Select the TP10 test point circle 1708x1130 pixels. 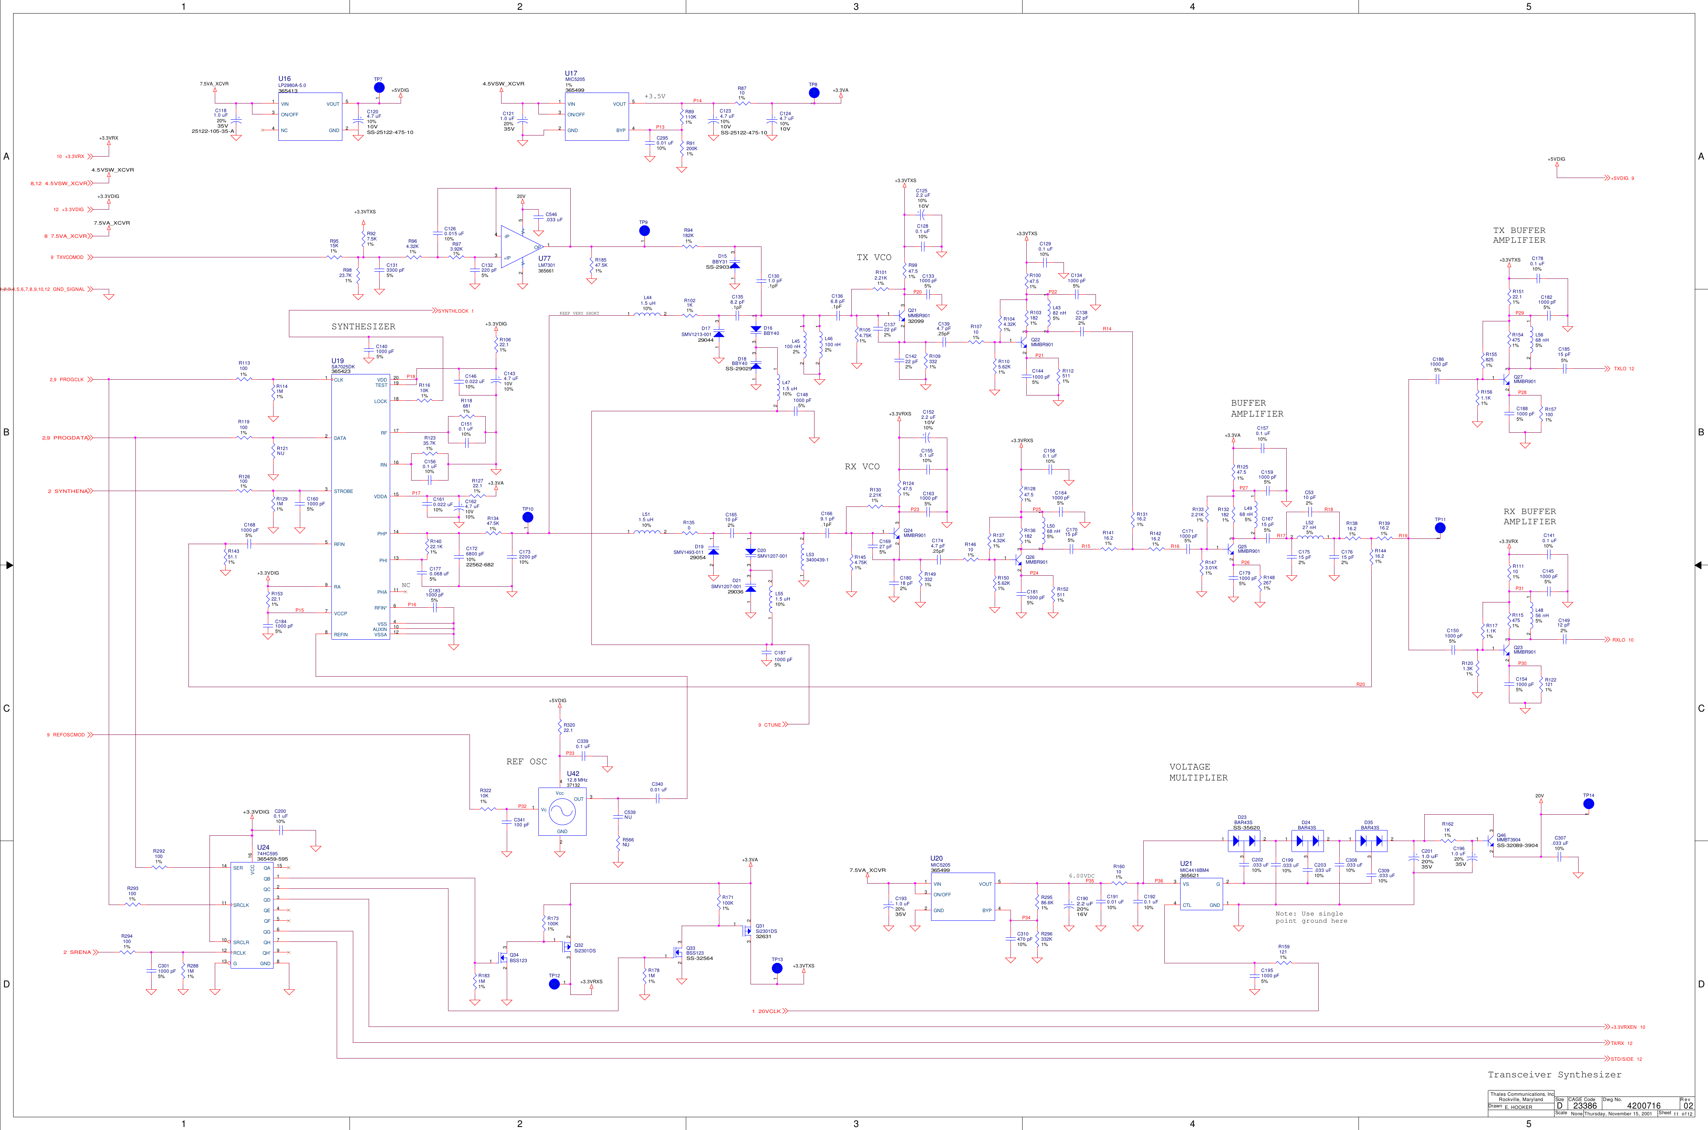pos(527,517)
